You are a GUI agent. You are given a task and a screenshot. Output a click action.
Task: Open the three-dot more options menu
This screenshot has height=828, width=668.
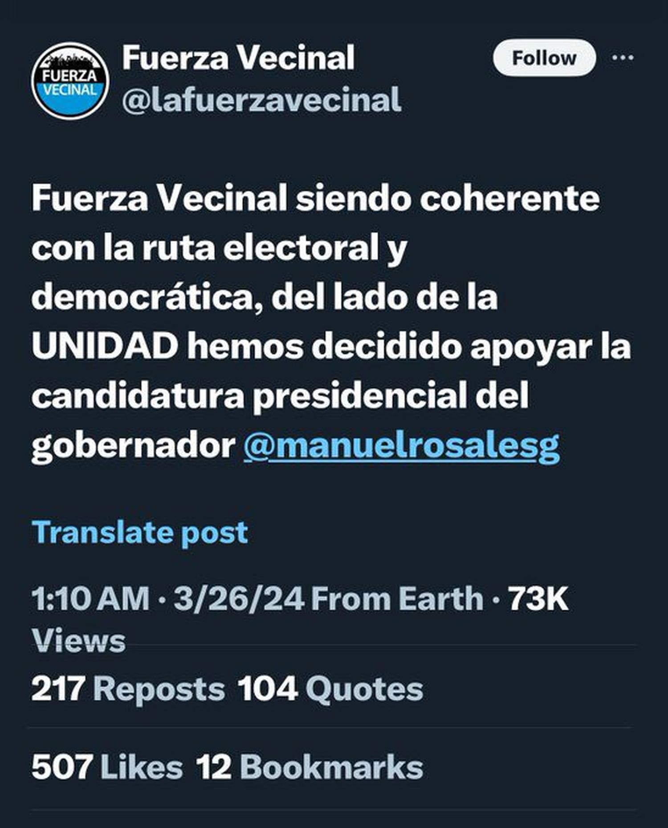coord(623,57)
